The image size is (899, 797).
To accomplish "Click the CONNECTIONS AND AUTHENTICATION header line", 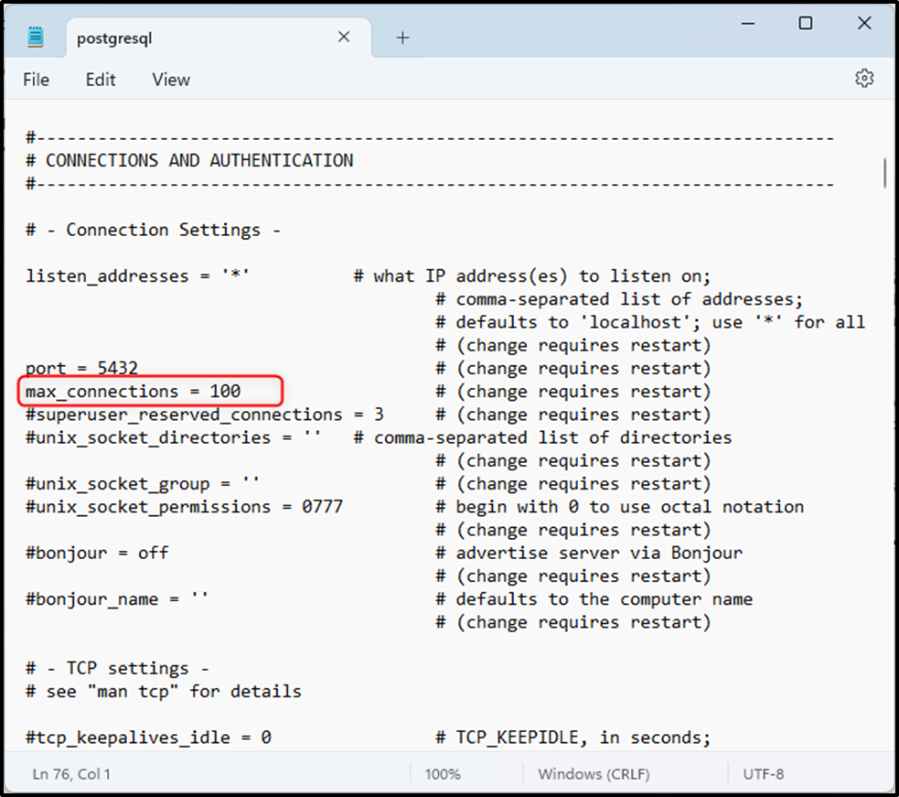I will [x=187, y=159].
